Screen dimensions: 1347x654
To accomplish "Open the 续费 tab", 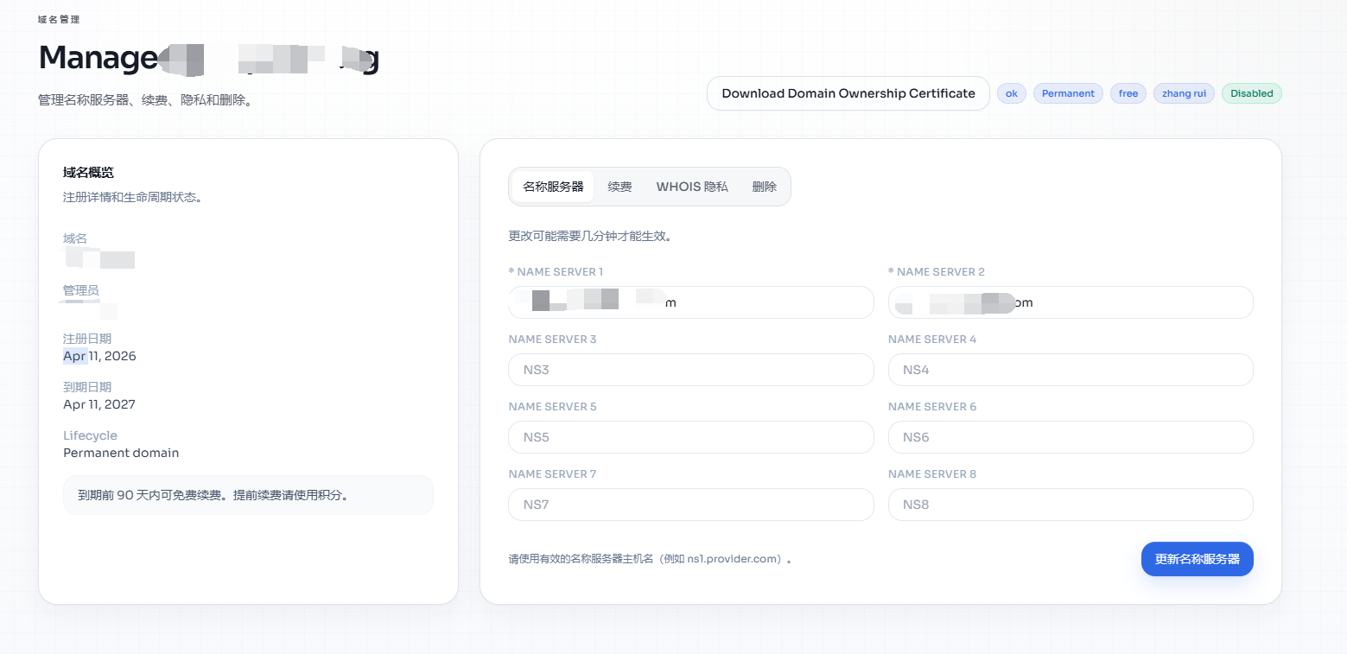I will pyautogui.click(x=619, y=187).
